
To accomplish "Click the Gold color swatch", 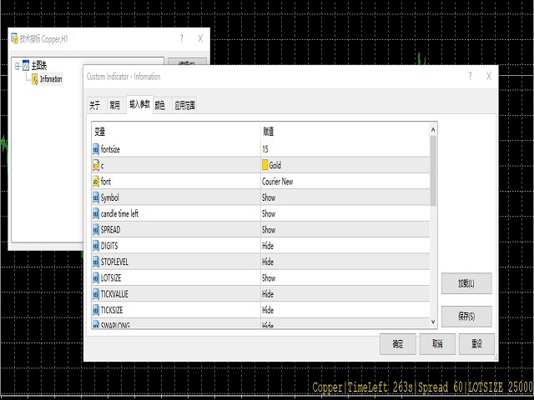I will pyautogui.click(x=265, y=165).
